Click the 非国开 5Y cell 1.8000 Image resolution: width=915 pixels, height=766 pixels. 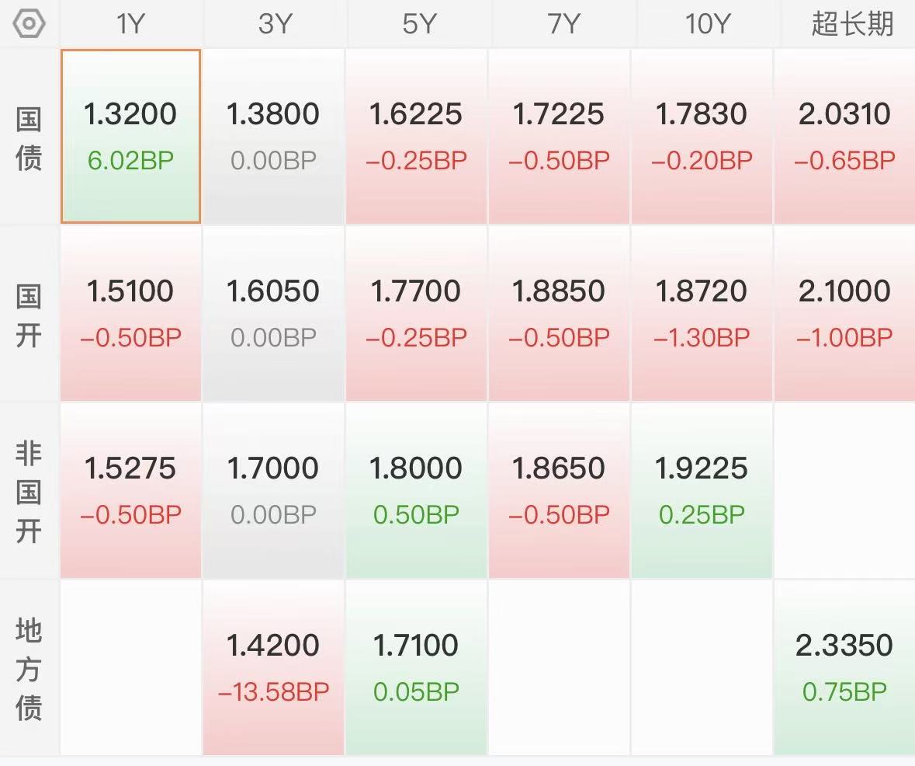click(416, 491)
